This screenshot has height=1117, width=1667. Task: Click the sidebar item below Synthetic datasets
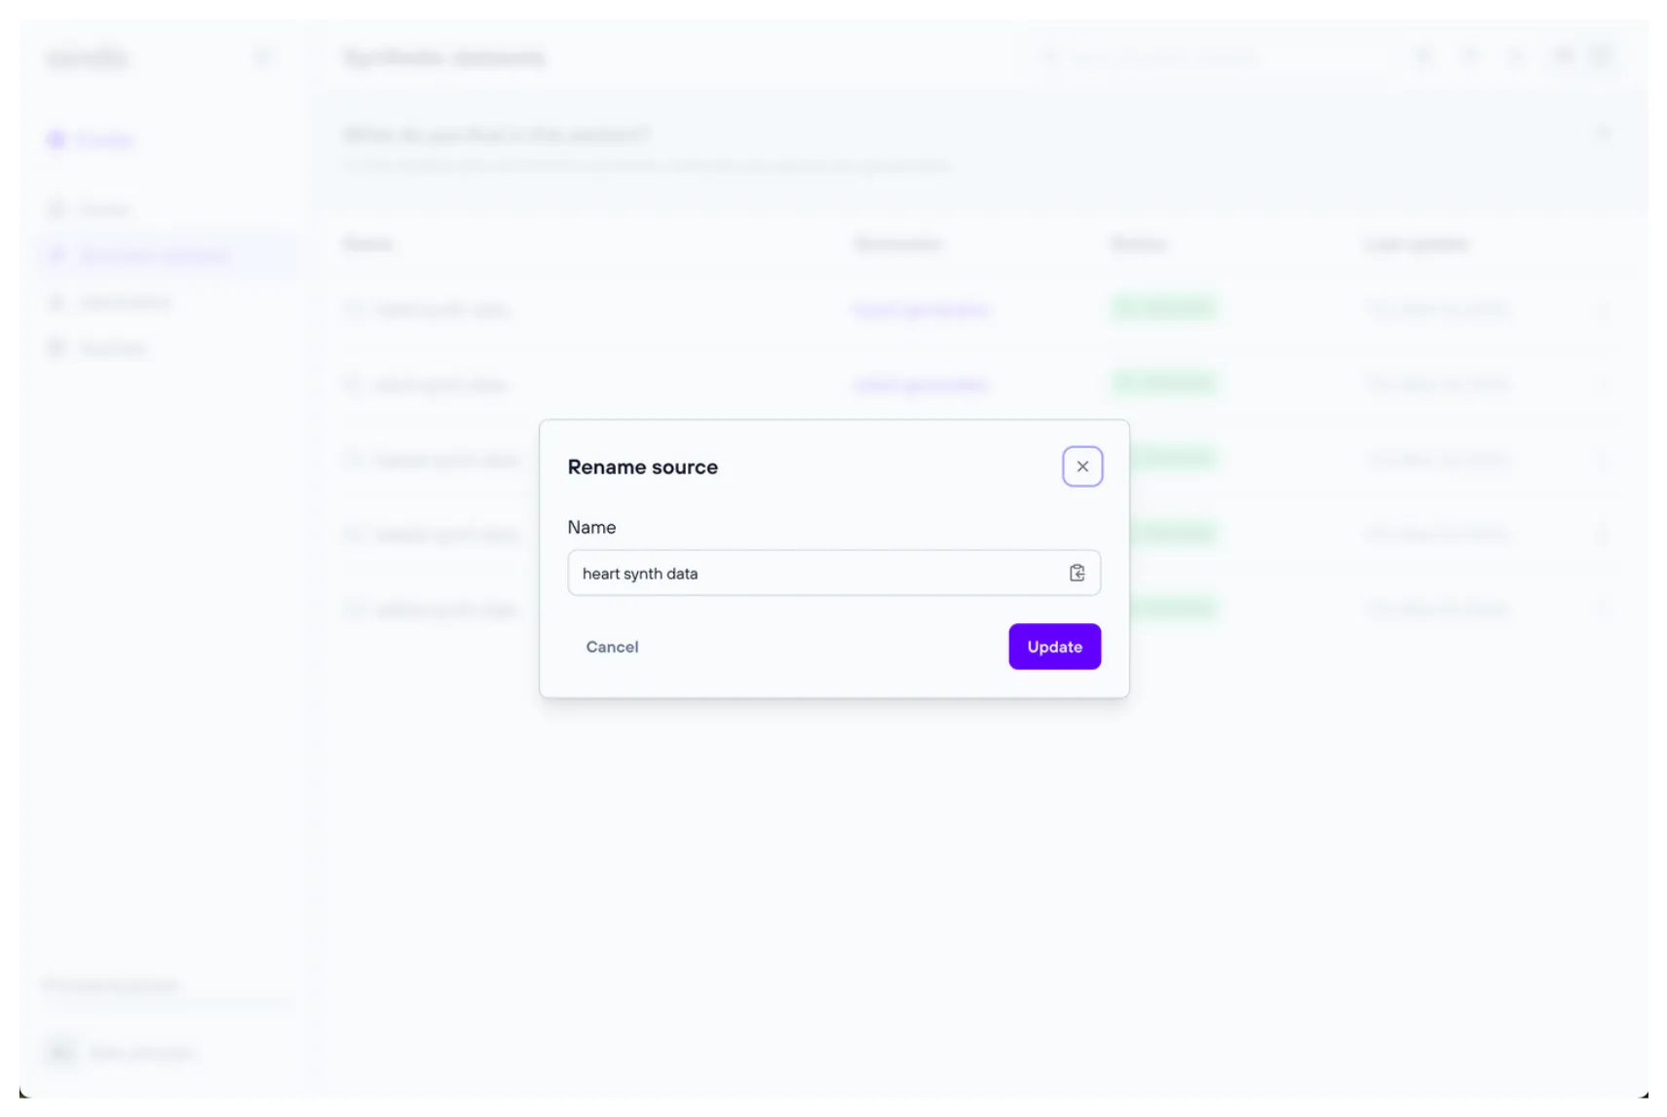125,303
